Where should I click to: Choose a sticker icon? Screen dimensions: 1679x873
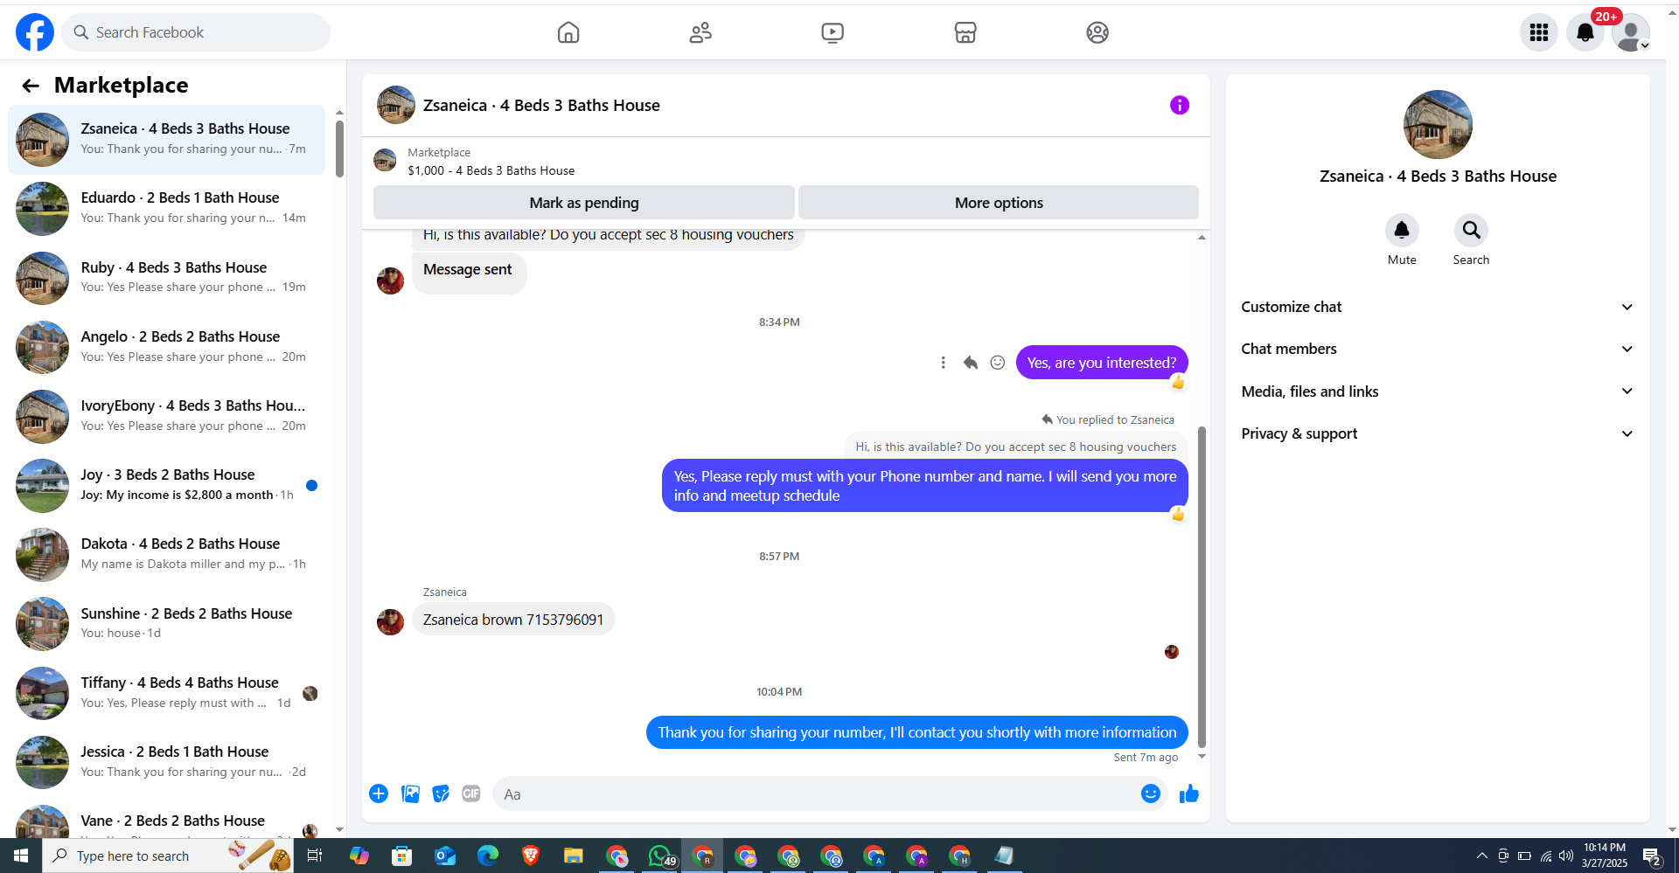click(x=441, y=793)
